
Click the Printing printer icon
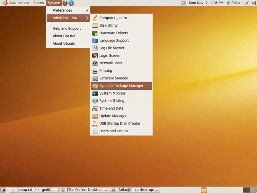(95, 71)
